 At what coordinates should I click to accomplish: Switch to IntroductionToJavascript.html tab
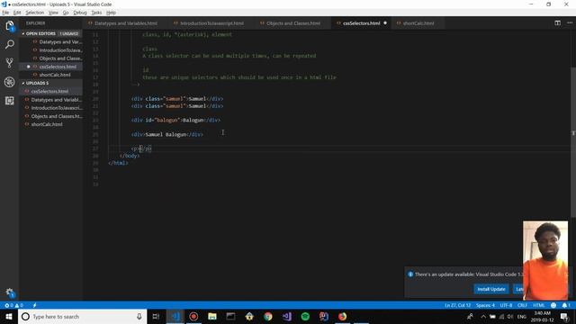point(211,23)
